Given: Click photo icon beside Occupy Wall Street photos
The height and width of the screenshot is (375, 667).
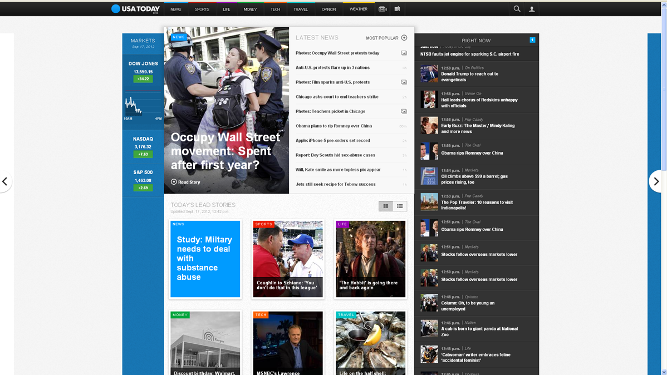Looking at the screenshot, I should (404, 53).
